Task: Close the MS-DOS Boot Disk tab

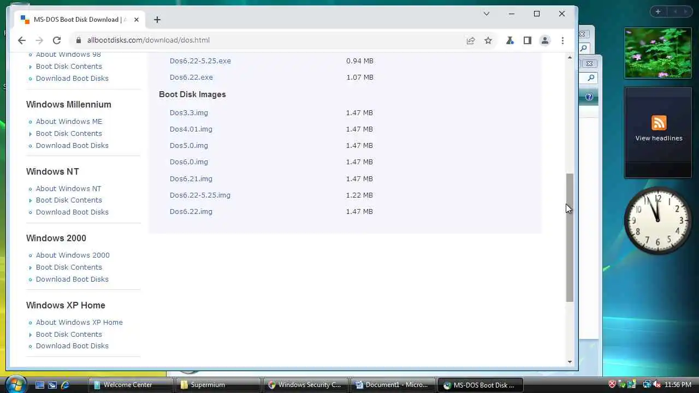Action: pyautogui.click(x=137, y=20)
